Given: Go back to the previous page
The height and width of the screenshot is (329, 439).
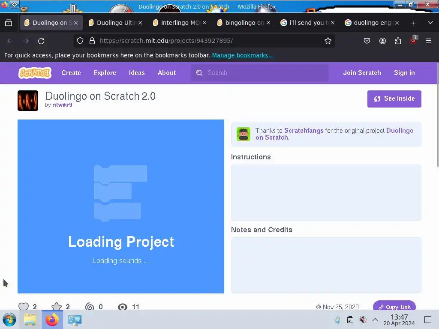Looking at the screenshot, I should (10, 41).
